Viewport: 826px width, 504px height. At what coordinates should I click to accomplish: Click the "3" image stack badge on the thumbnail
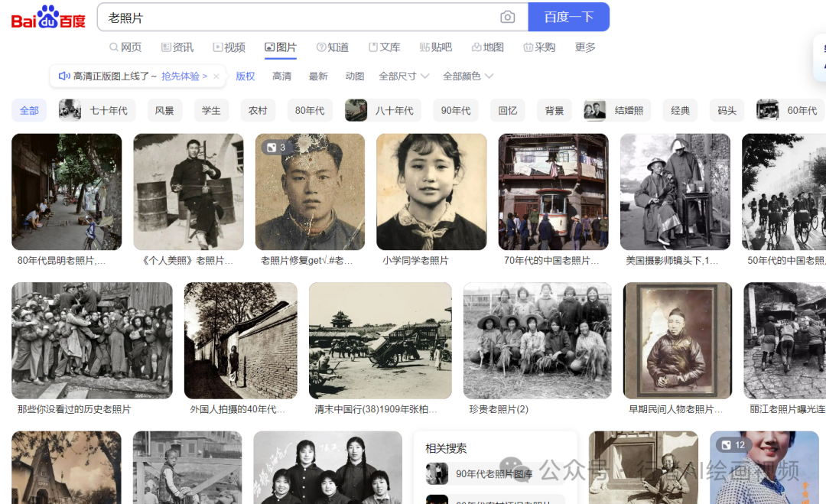[x=274, y=147]
